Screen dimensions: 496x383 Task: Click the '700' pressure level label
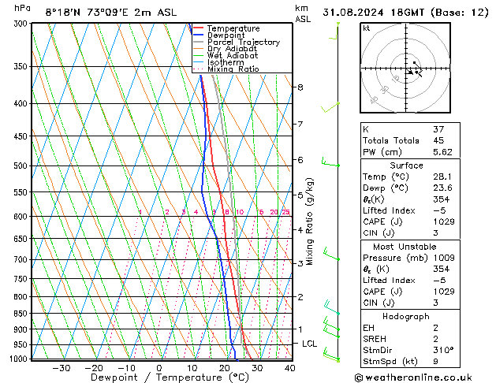point(22,260)
